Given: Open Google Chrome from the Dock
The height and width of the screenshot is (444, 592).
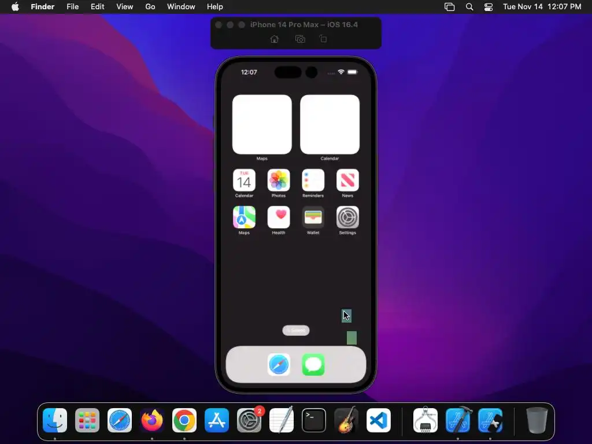Looking at the screenshot, I should (184, 420).
